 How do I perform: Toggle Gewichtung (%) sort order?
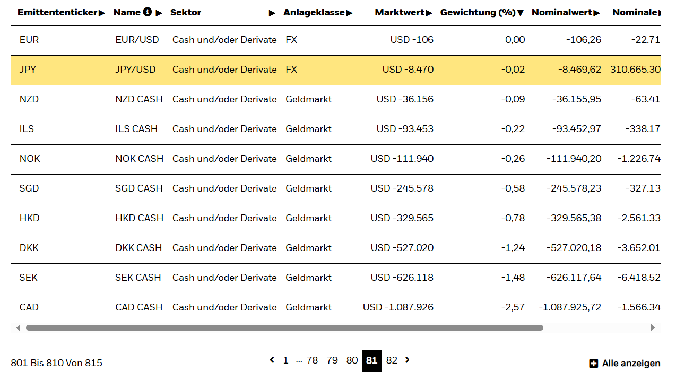click(521, 13)
